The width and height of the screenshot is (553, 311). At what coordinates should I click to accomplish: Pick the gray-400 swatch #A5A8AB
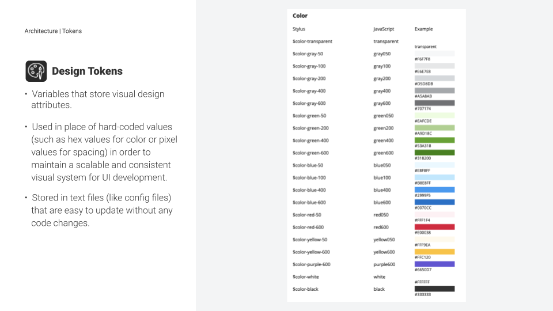[434, 90]
